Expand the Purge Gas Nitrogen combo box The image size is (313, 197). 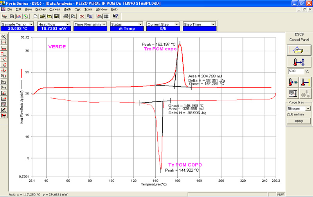click(x=308, y=108)
